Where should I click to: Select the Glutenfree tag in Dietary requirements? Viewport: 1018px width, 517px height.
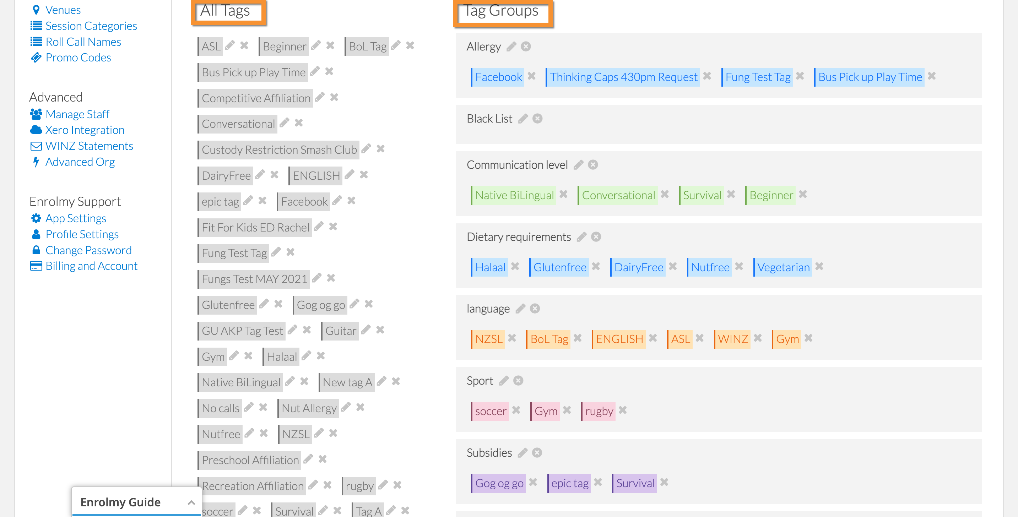(559, 267)
